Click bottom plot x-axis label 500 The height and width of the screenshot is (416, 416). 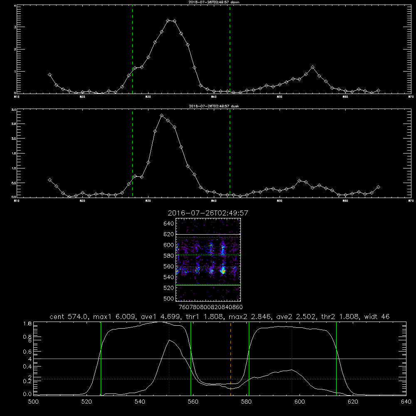point(33,402)
